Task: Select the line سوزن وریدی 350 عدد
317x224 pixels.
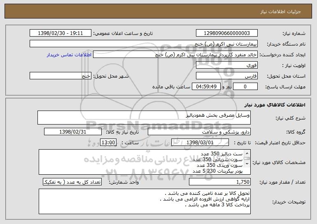Action: [x=219, y=165]
